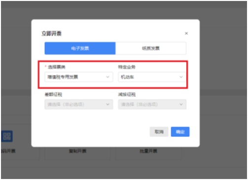Viewport: 248px width, 180px height.
Task: Switch to the 纸质发票 tab
Action: (x=151, y=48)
